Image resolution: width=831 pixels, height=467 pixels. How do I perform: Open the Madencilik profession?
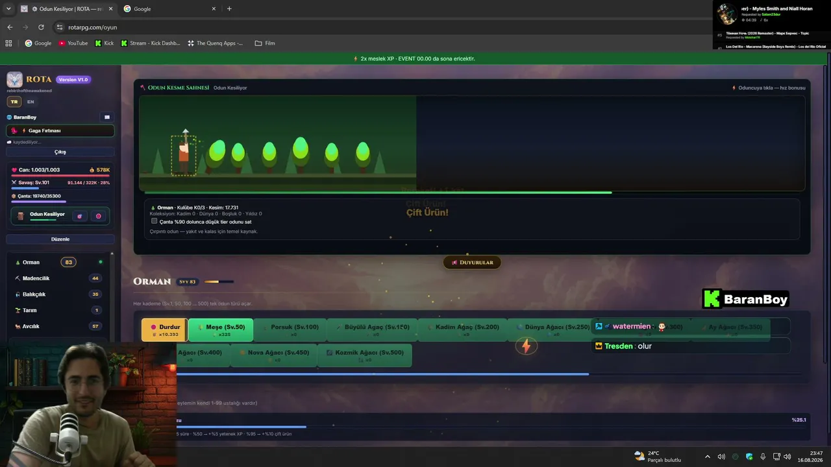coord(59,278)
